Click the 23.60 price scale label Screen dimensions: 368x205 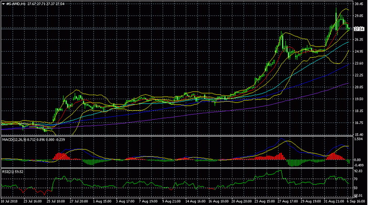pyautogui.click(x=359, y=63)
